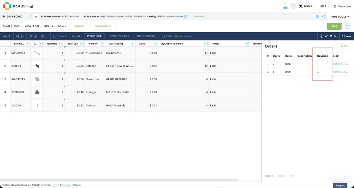Click the share icon
This screenshot has height=188, width=354.
[x=324, y=16]
